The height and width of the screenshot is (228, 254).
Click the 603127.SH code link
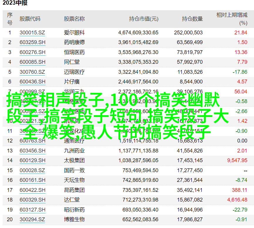(x=33, y=210)
